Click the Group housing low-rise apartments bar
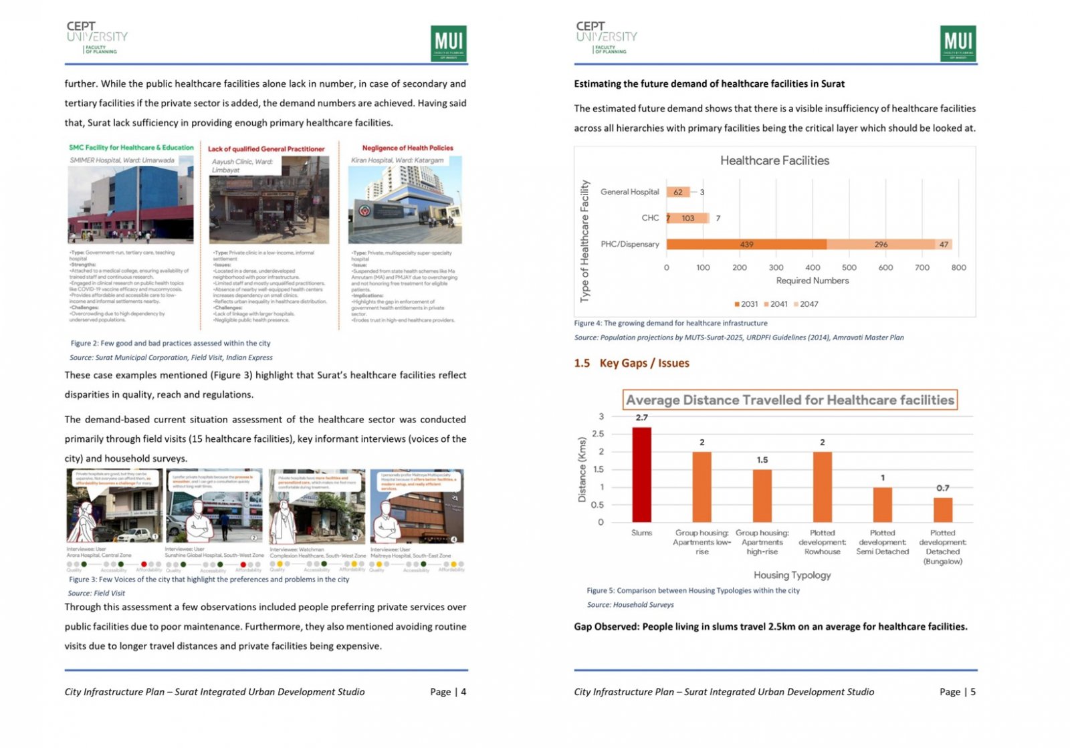Screen dimensions: 1070x748 pyautogui.click(x=702, y=487)
